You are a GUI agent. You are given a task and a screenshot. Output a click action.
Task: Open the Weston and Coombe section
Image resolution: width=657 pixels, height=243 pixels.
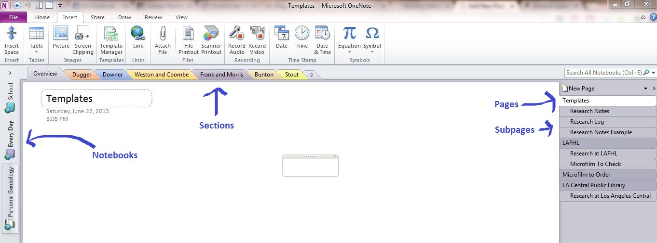pos(162,75)
